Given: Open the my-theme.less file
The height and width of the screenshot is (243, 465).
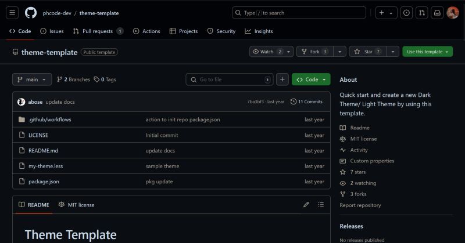Looking at the screenshot, I should click(x=46, y=166).
